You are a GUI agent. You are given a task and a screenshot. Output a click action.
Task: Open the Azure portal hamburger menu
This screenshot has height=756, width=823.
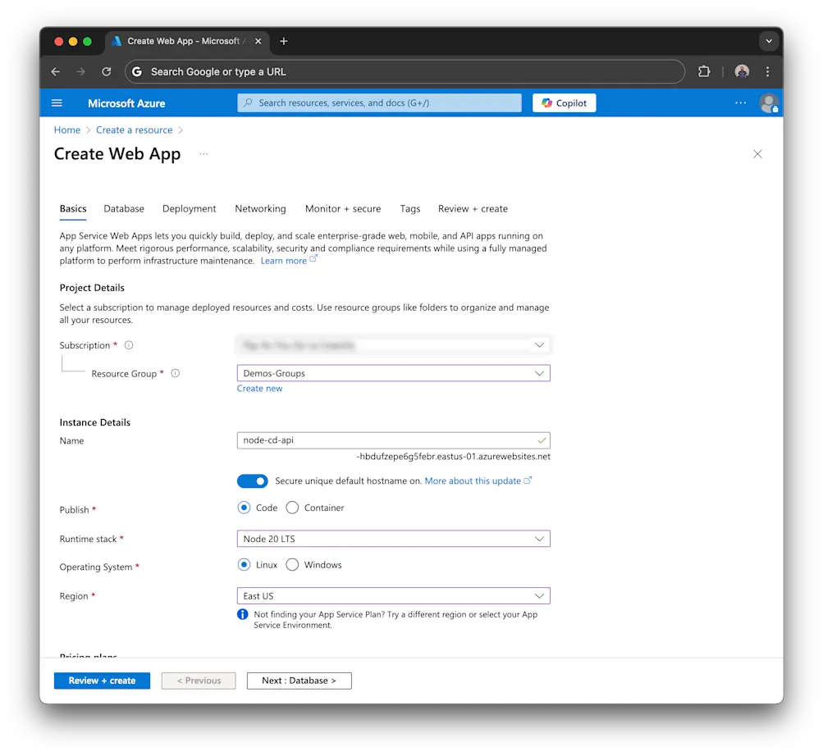pos(56,102)
